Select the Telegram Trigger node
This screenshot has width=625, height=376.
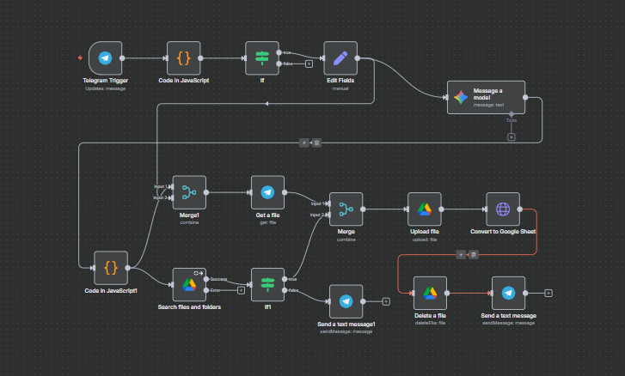105,58
